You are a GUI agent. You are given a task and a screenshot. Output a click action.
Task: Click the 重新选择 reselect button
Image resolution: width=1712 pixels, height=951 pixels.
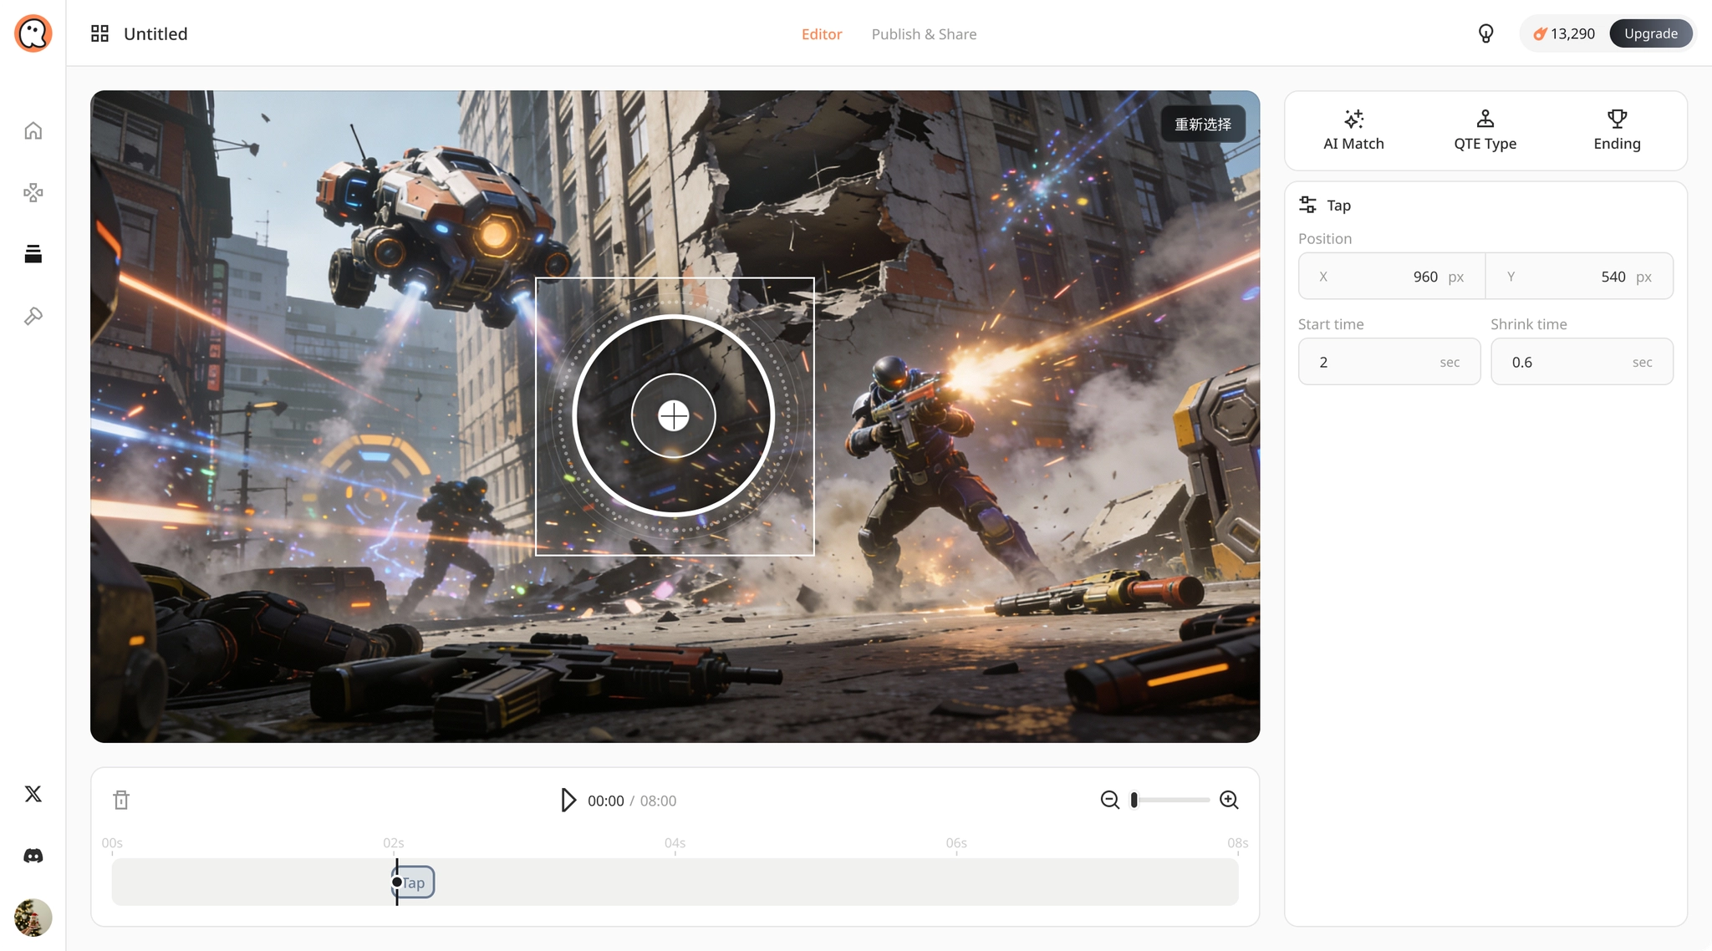click(1203, 125)
